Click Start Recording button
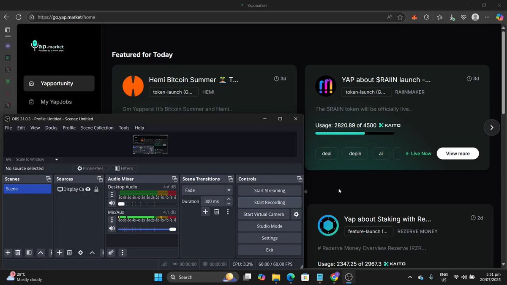Screen dimensions: 507x285 click(270, 202)
